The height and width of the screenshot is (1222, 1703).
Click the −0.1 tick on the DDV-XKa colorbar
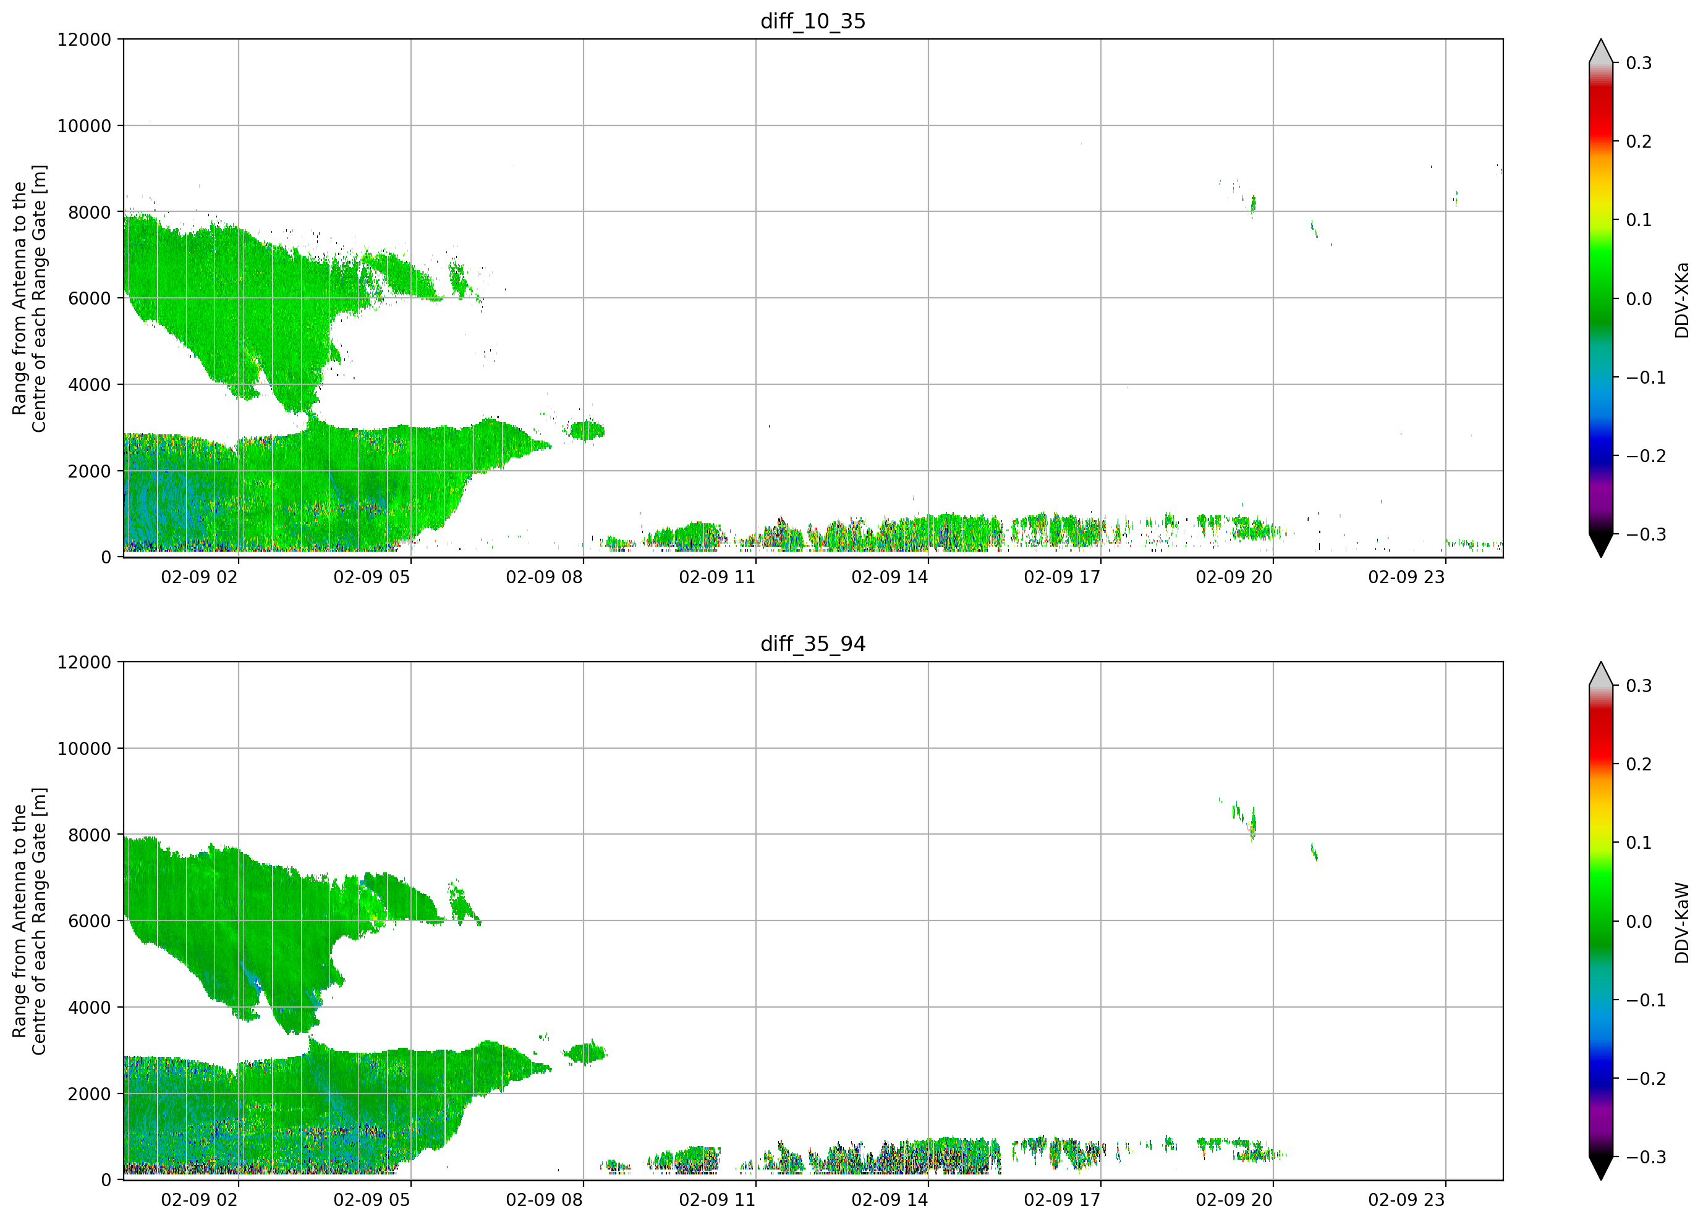click(x=1646, y=377)
